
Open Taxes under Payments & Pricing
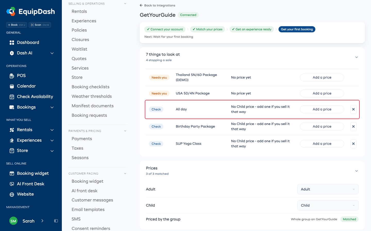pyautogui.click(x=77, y=148)
